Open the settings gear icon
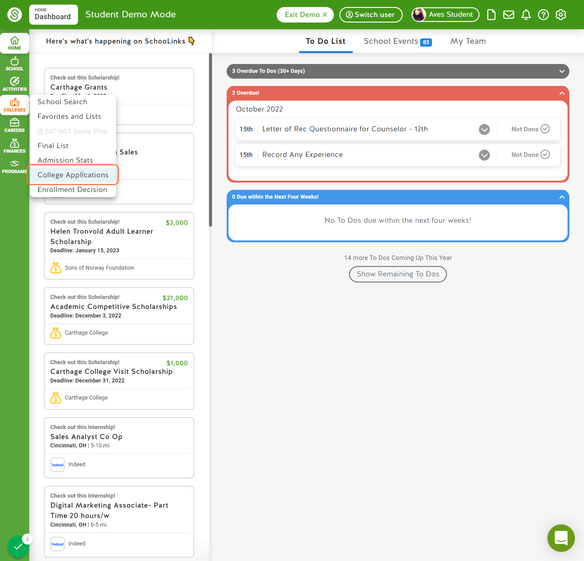584x561 pixels. pos(561,15)
